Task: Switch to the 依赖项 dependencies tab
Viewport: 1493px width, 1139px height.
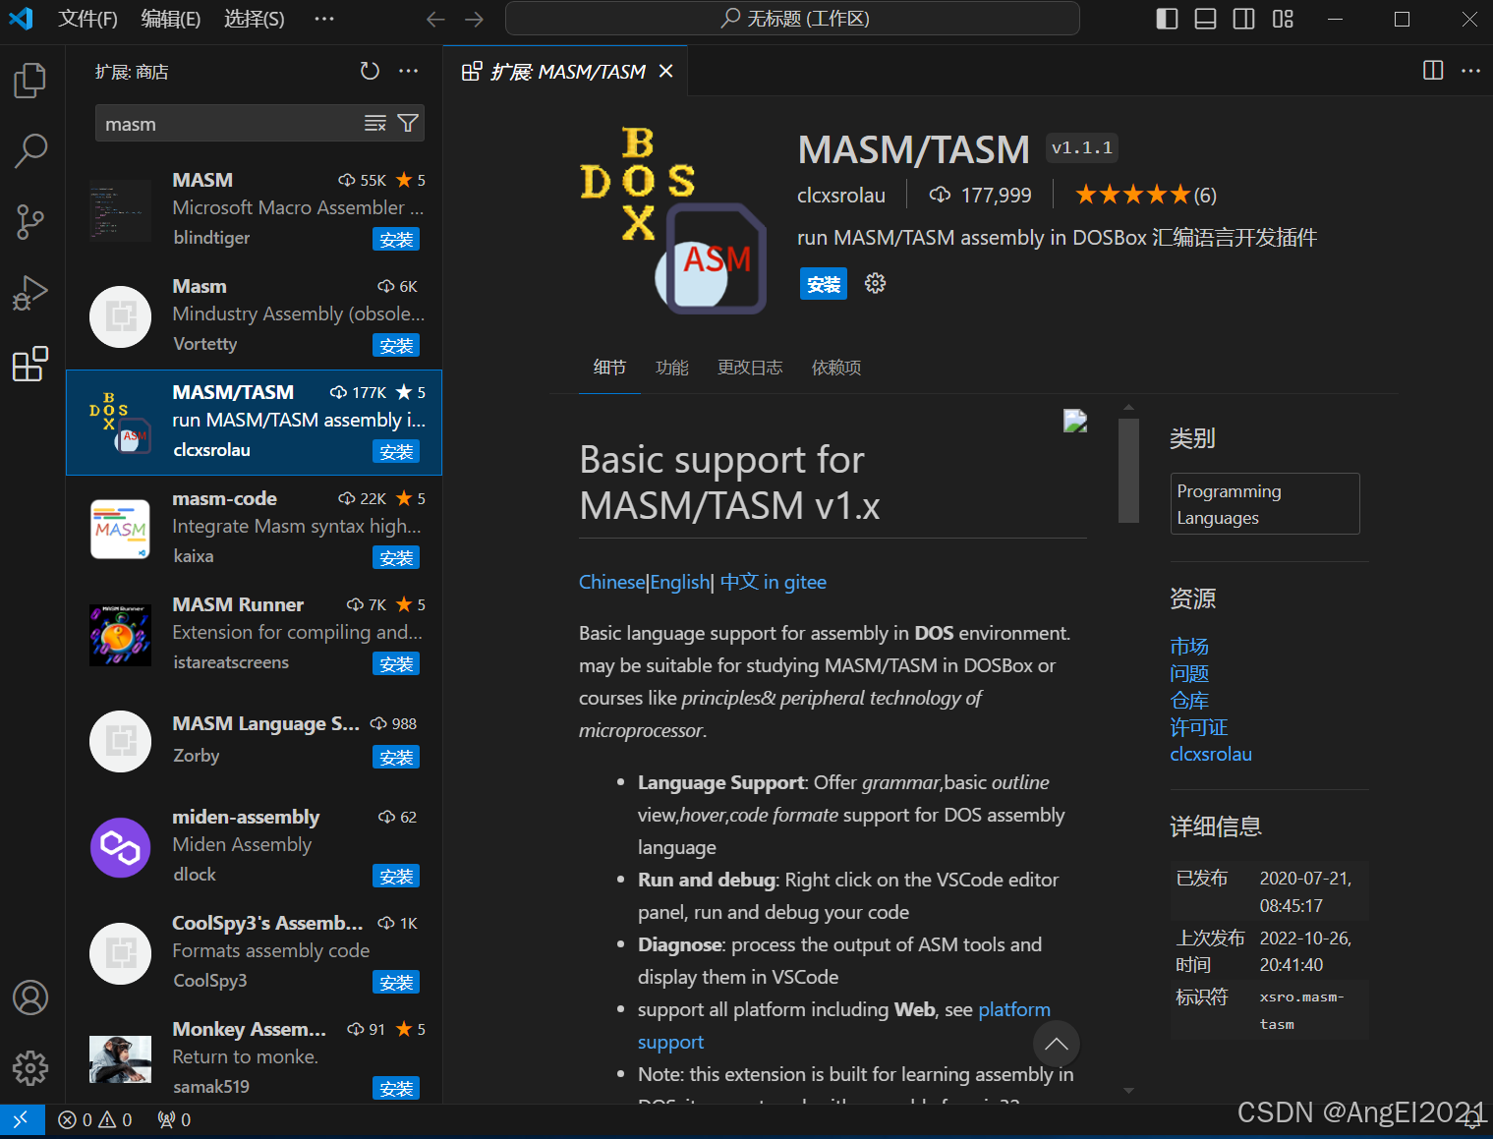Action: (836, 368)
